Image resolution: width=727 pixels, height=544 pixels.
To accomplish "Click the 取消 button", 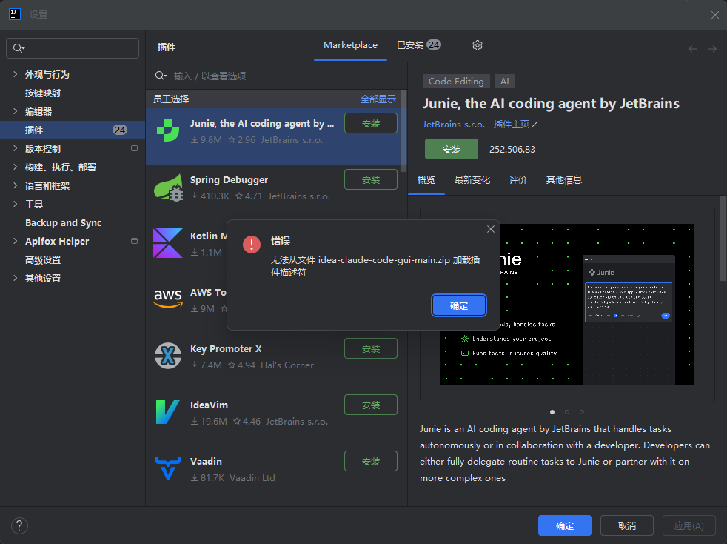I will click(x=626, y=526).
